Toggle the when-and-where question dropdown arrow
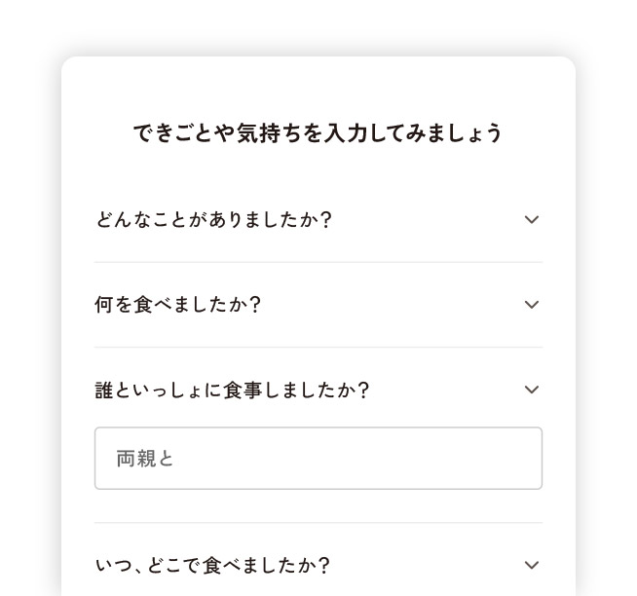The image size is (637, 596). (x=532, y=565)
